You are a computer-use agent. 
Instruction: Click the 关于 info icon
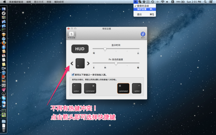[143, 34]
